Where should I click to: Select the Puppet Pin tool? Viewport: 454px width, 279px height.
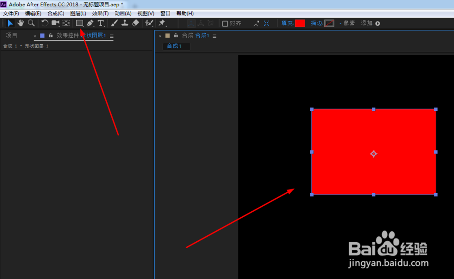pyautogui.click(x=162, y=23)
